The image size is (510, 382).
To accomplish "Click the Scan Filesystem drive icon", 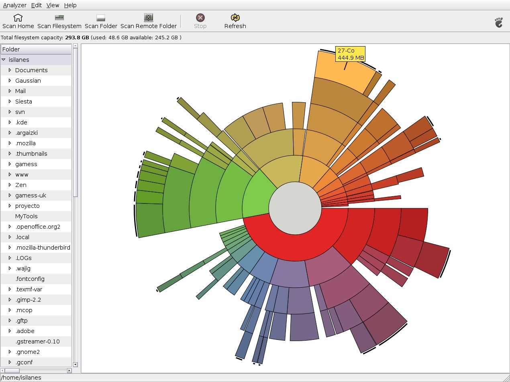I will pyautogui.click(x=59, y=18).
